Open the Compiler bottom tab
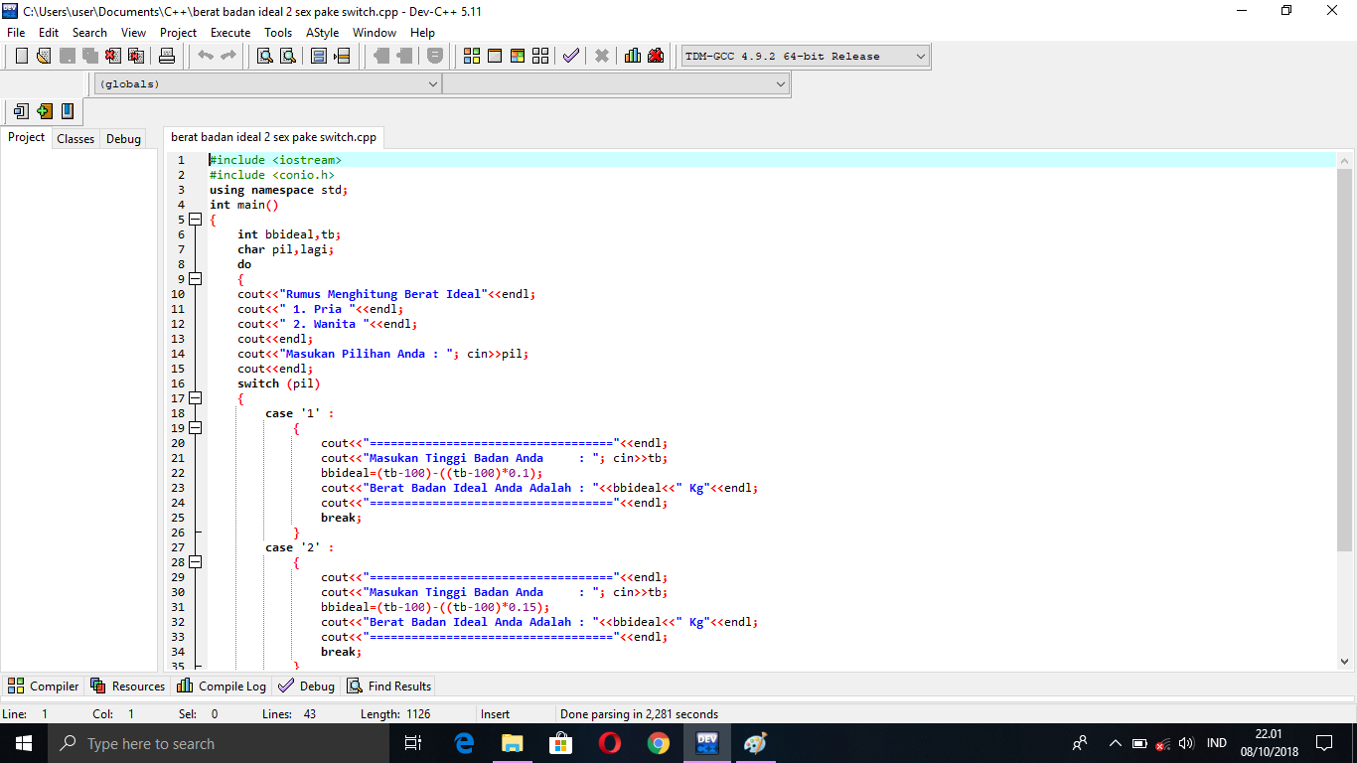1357x763 pixels. point(44,686)
